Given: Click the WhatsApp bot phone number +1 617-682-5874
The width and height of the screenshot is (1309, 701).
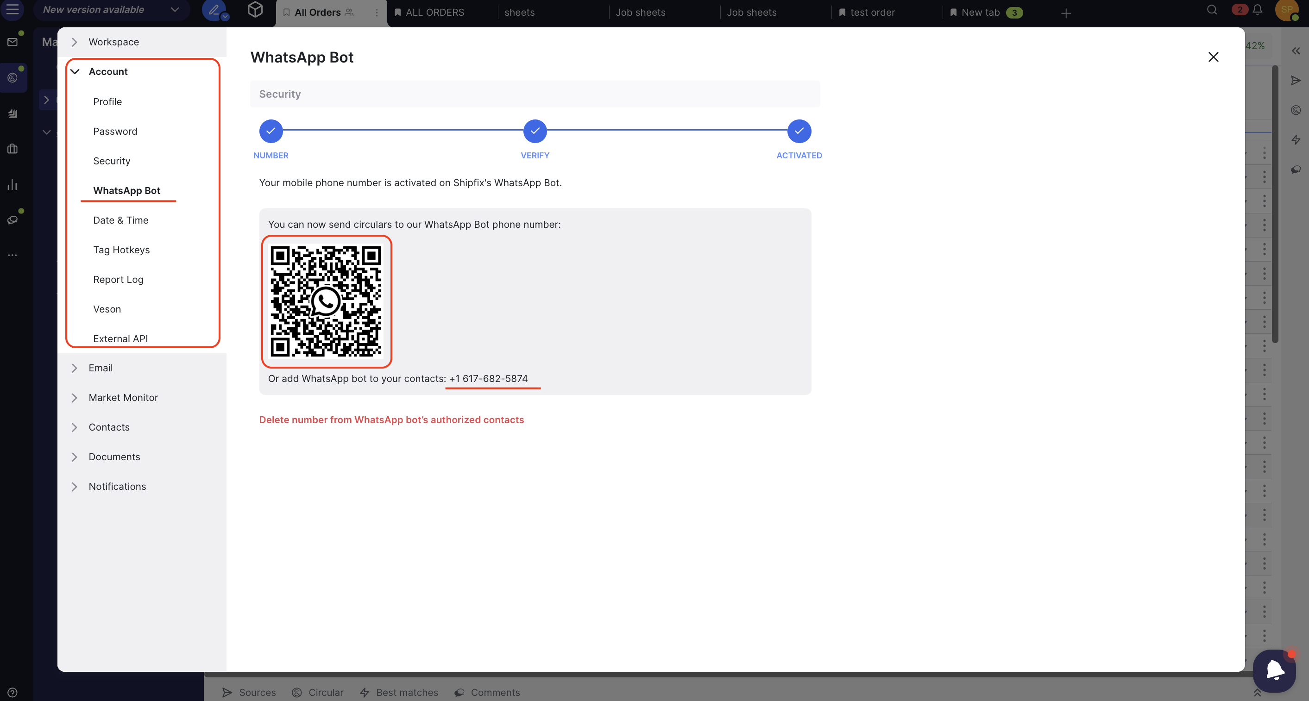Looking at the screenshot, I should click(x=488, y=378).
